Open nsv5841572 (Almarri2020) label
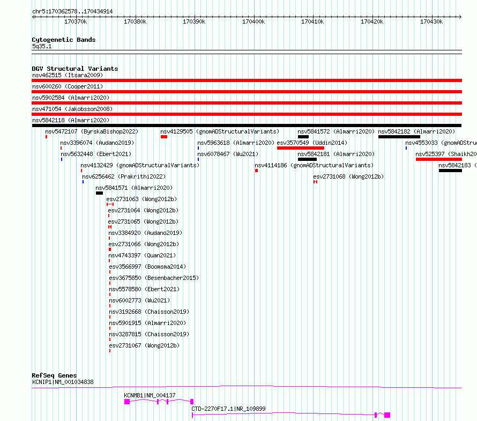This screenshot has height=421, width=477. click(336, 131)
